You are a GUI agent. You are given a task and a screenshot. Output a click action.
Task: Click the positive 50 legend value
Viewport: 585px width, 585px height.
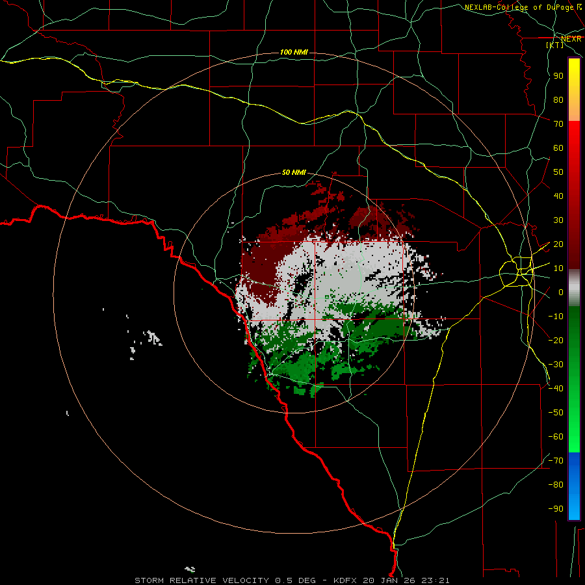pyautogui.click(x=558, y=172)
